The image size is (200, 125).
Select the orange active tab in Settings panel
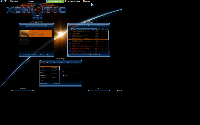pos(44,62)
